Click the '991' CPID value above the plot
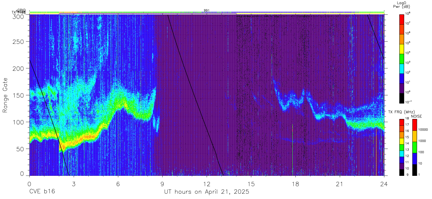Viewport: 432px width, 199px height. tap(207, 11)
